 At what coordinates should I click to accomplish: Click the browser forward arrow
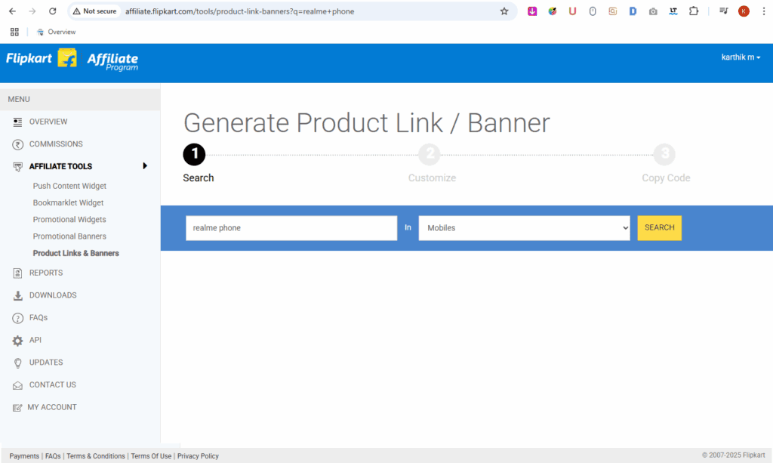32,11
